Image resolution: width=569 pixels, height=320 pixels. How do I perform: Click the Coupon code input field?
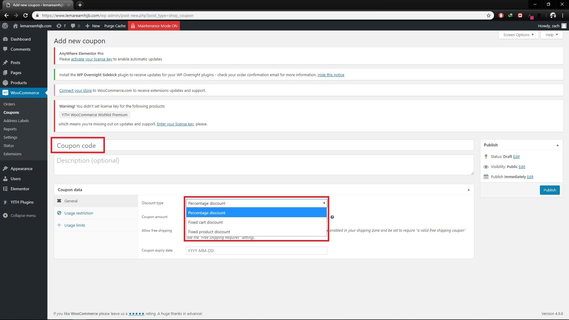tap(264, 145)
